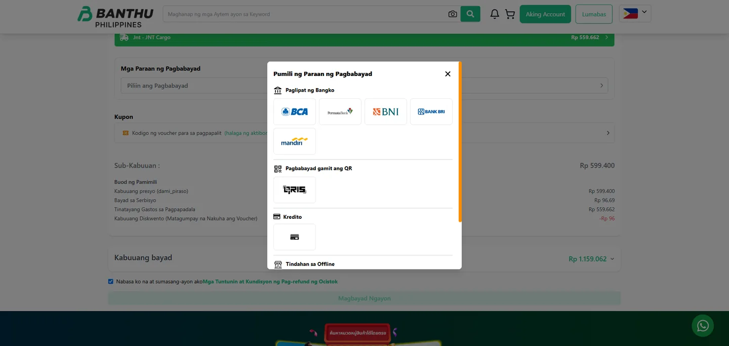Image resolution: width=729 pixels, height=346 pixels.
Task: Click the Pagbabayad gamit ang QR heading
Action: [318, 169]
